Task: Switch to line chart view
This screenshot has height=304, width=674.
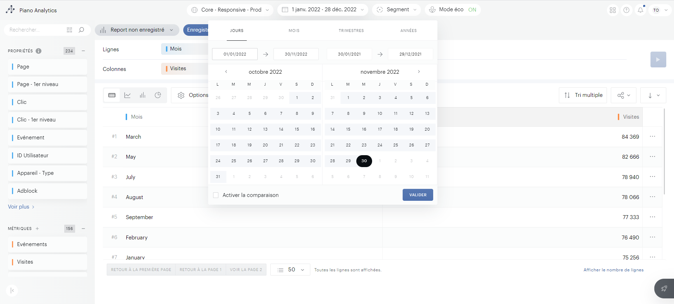Action: (127, 95)
